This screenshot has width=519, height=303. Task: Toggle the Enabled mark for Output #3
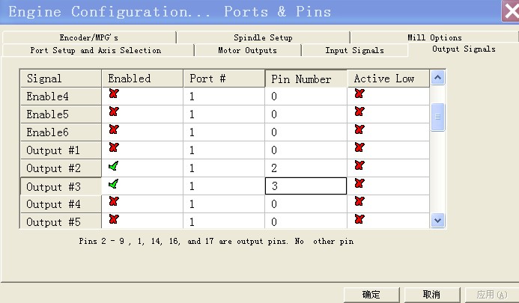tap(114, 184)
